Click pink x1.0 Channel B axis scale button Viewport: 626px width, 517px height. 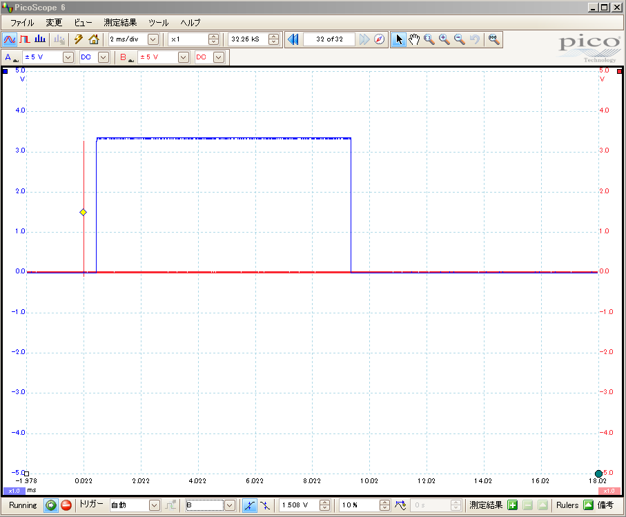pos(609,491)
